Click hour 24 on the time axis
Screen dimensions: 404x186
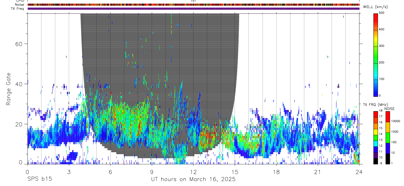tap(359, 172)
